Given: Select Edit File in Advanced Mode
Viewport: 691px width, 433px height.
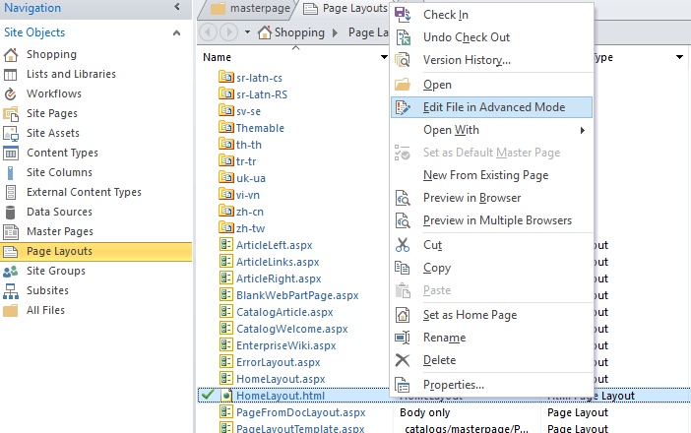Looking at the screenshot, I should click(x=491, y=107).
